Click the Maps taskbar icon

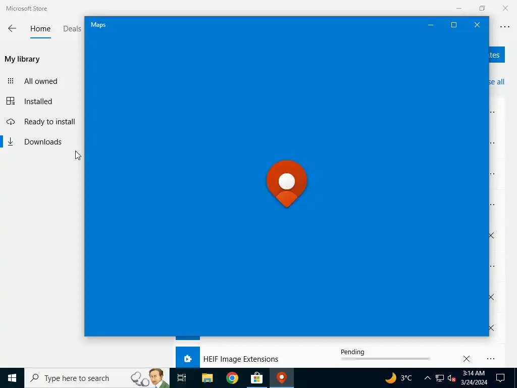pos(282,378)
